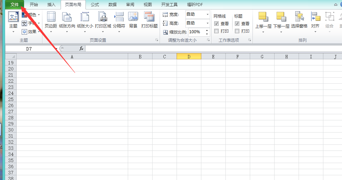Click the fx insert function icon
This screenshot has width=342, height=180.
(x=81, y=48)
